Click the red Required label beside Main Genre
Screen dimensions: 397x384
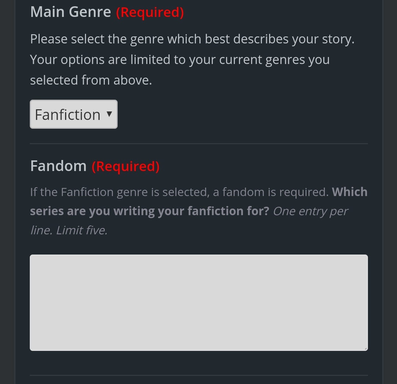(x=150, y=13)
